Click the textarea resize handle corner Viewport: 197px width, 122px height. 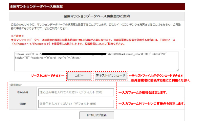click(178, 70)
